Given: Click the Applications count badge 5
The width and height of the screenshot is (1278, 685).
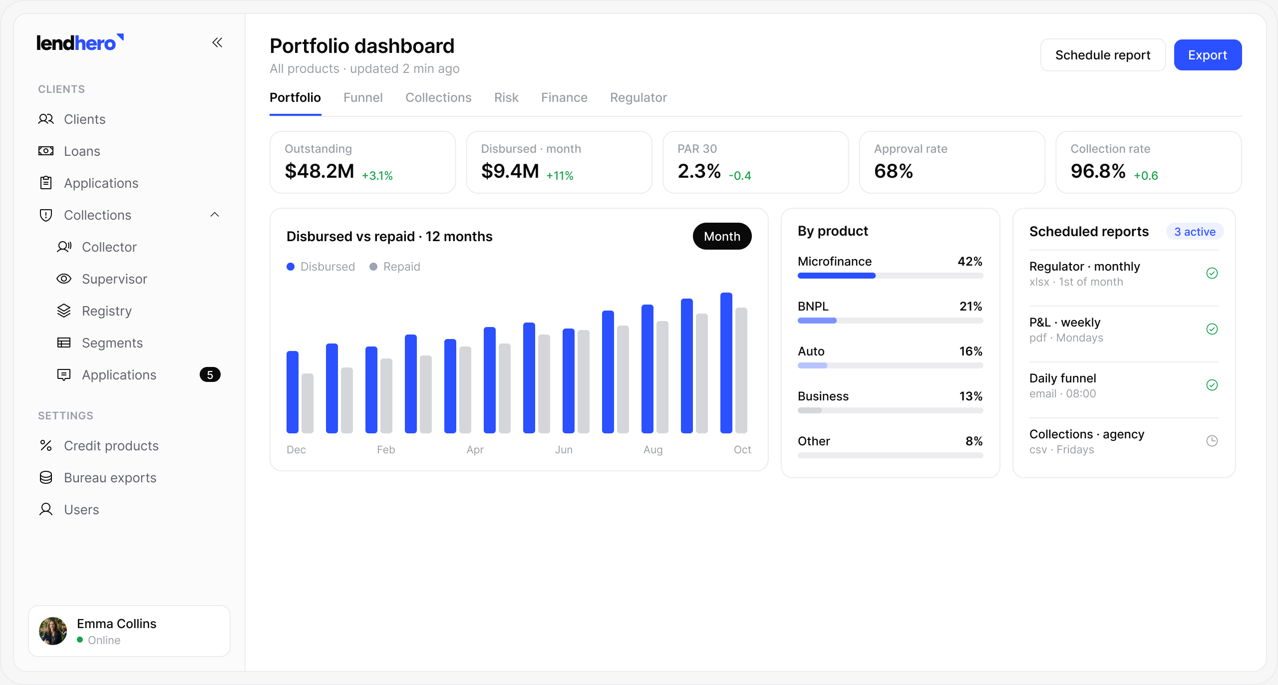Looking at the screenshot, I should tap(210, 374).
